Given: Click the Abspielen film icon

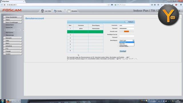Looking at the screenshot, I should coord(69,11).
